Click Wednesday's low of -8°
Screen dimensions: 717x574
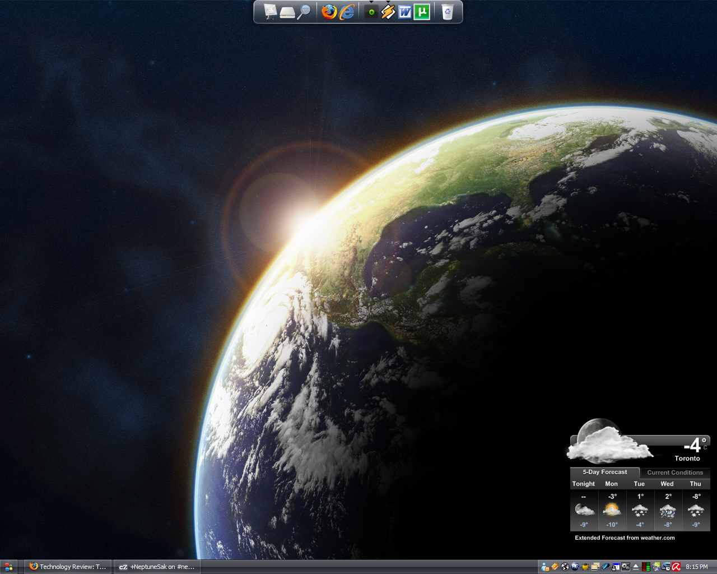pyautogui.click(x=668, y=525)
